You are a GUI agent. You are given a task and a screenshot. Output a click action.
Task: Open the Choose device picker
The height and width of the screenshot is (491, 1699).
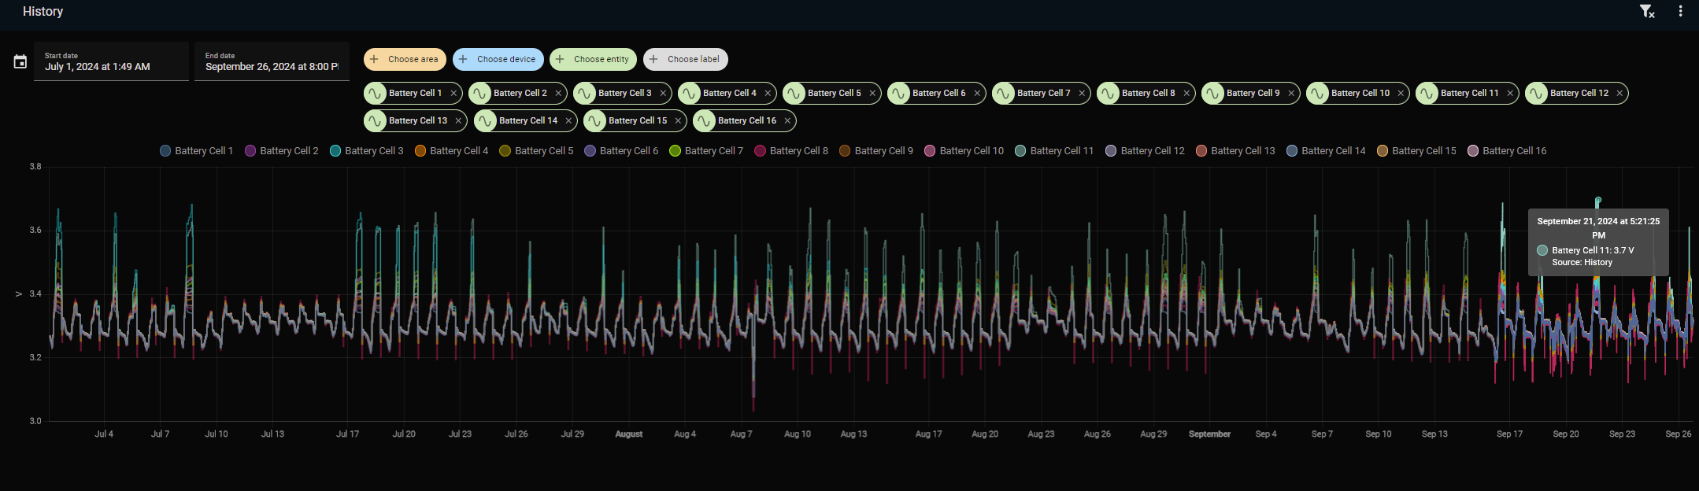point(498,59)
